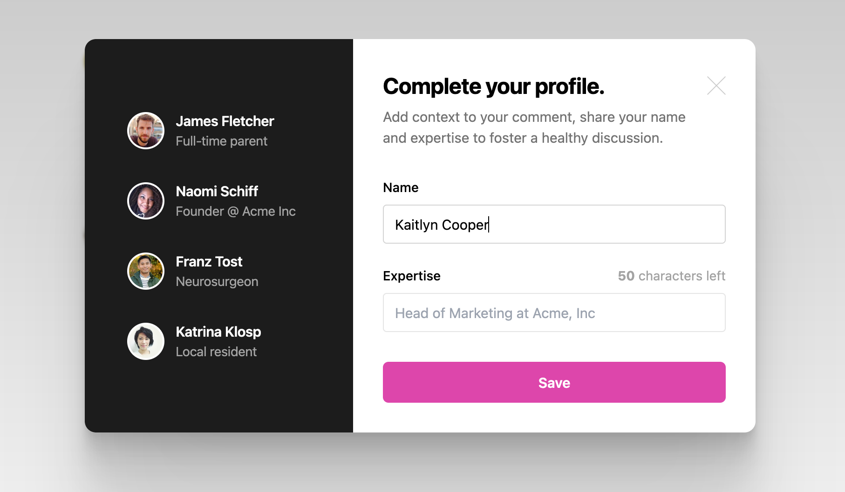845x492 pixels.
Task: Click Katrina Klosp's avatar
Action: click(x=146, y=341)
